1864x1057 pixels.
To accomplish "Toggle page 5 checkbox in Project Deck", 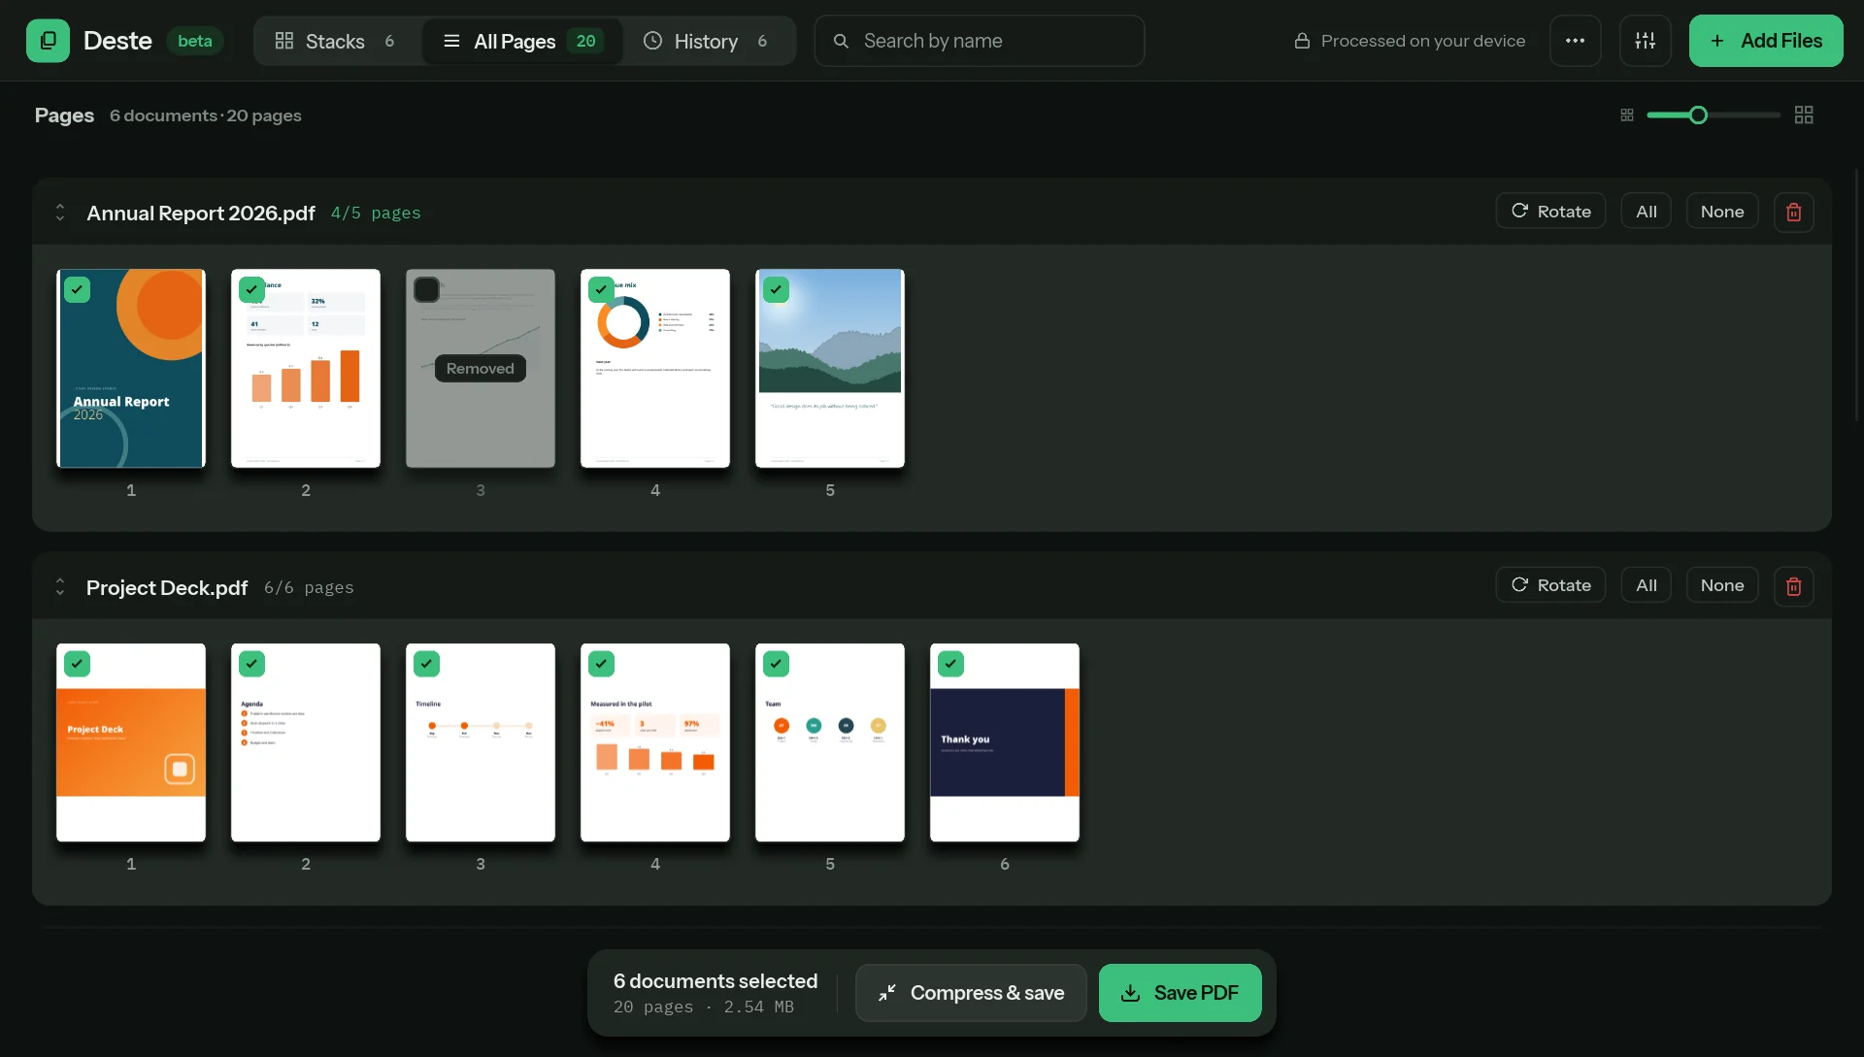I will [776, 664].
